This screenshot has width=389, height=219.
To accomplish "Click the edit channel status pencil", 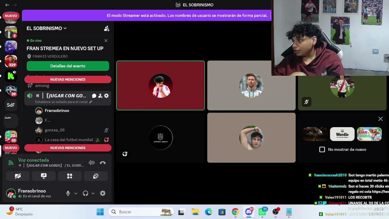I will click(x=91, y=102).
